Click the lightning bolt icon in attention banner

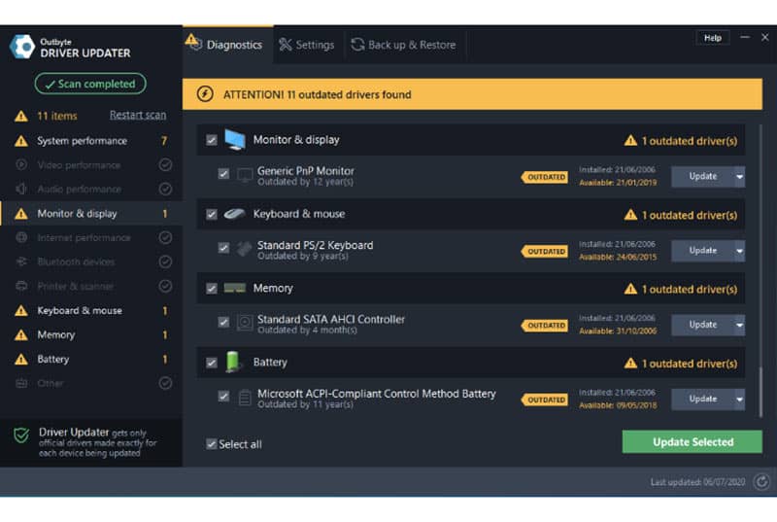click(205, 93)
